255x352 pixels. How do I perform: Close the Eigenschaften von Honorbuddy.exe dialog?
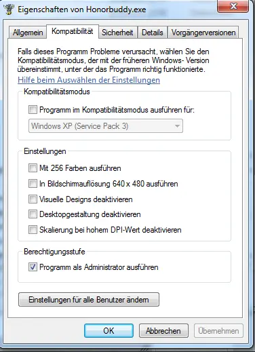pyautogui.click(x=233, y=6)
